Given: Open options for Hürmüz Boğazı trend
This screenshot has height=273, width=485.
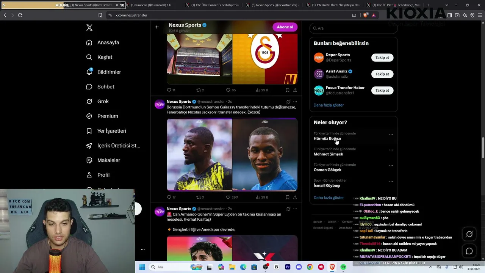Looking at the screenshot, I should 391,134.
